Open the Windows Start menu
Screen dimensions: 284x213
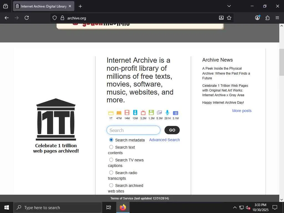[x=7, y=207]
